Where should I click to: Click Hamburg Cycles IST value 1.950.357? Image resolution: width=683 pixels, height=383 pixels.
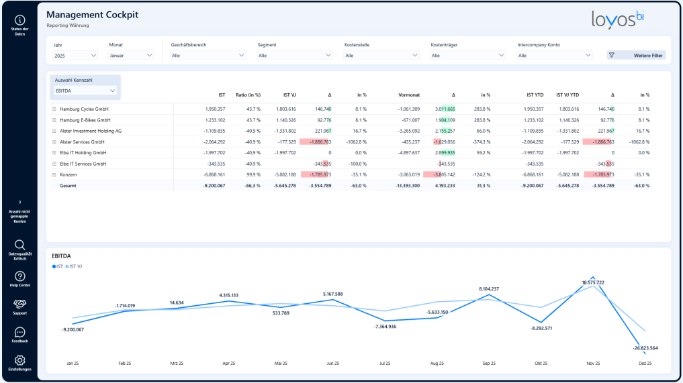(215, 109)
